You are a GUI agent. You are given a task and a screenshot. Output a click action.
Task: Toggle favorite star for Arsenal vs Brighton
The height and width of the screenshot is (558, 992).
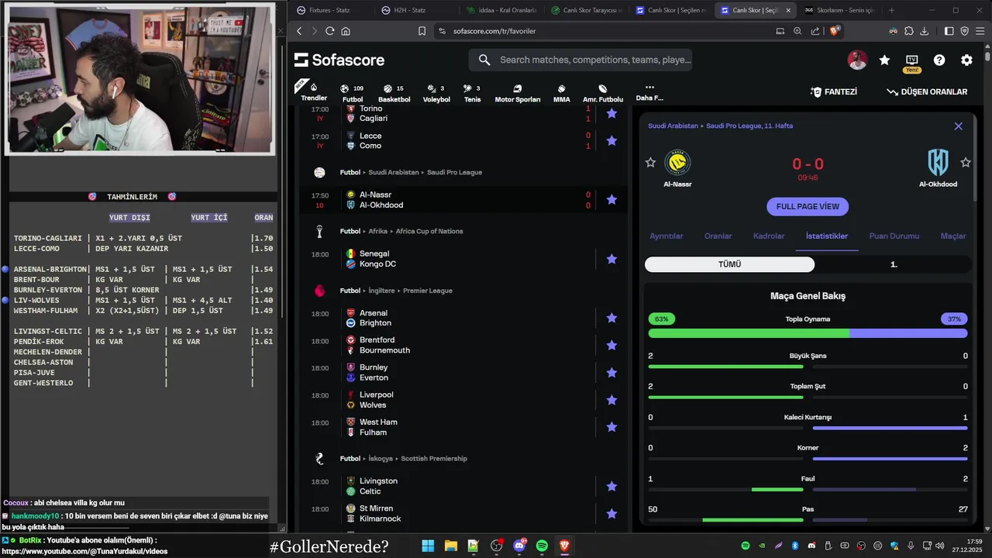click(611, 318)
